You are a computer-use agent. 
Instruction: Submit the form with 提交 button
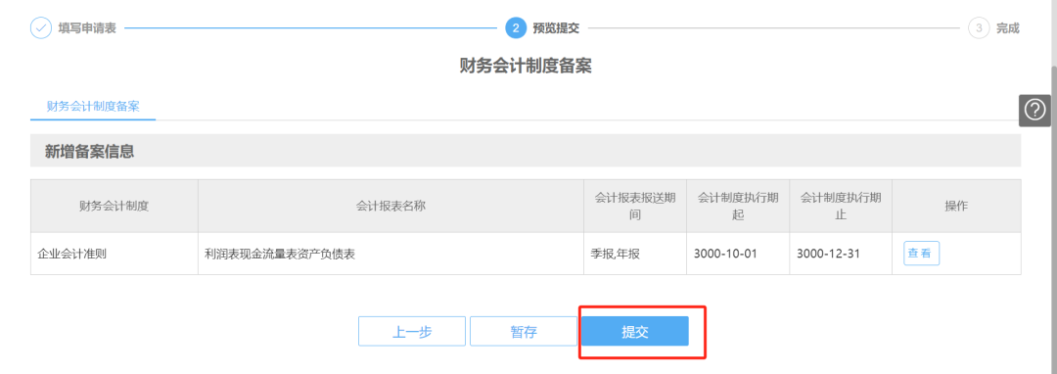[635, 332]
